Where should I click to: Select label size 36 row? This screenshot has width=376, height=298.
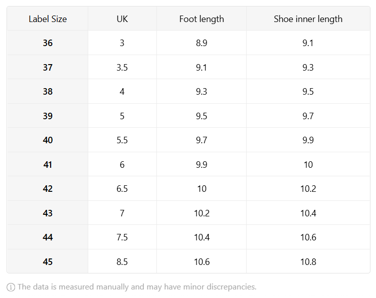[x=189, y=43]
